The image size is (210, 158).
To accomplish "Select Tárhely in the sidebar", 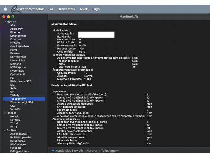I will pyautogui.click(x=15, y=95).
